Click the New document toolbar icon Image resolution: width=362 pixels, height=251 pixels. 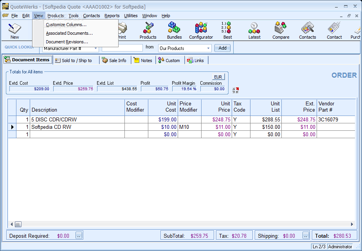pos(14,31)
